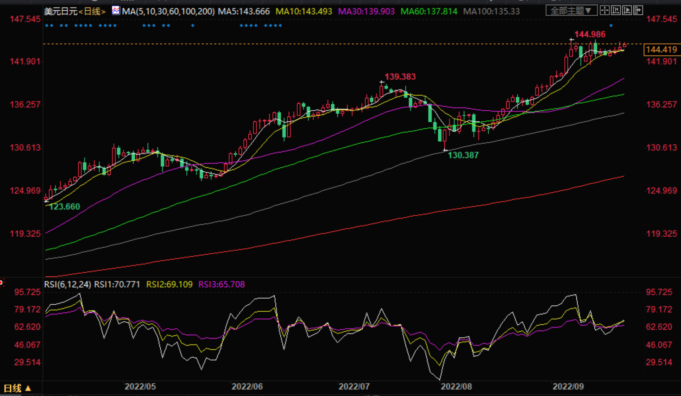
Task: Open the MA(5,10,30,60,100,200) indicator settings
Action: coord(168,11)
